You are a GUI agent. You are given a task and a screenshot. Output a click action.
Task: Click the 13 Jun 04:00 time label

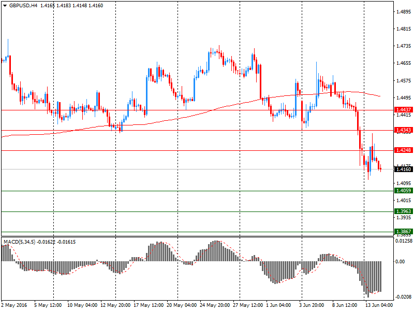coord(379,305)
